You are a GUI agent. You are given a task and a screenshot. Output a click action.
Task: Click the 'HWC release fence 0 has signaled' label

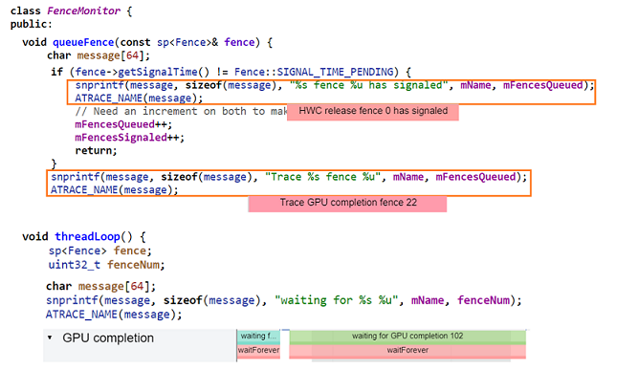(x=373, y=111)
